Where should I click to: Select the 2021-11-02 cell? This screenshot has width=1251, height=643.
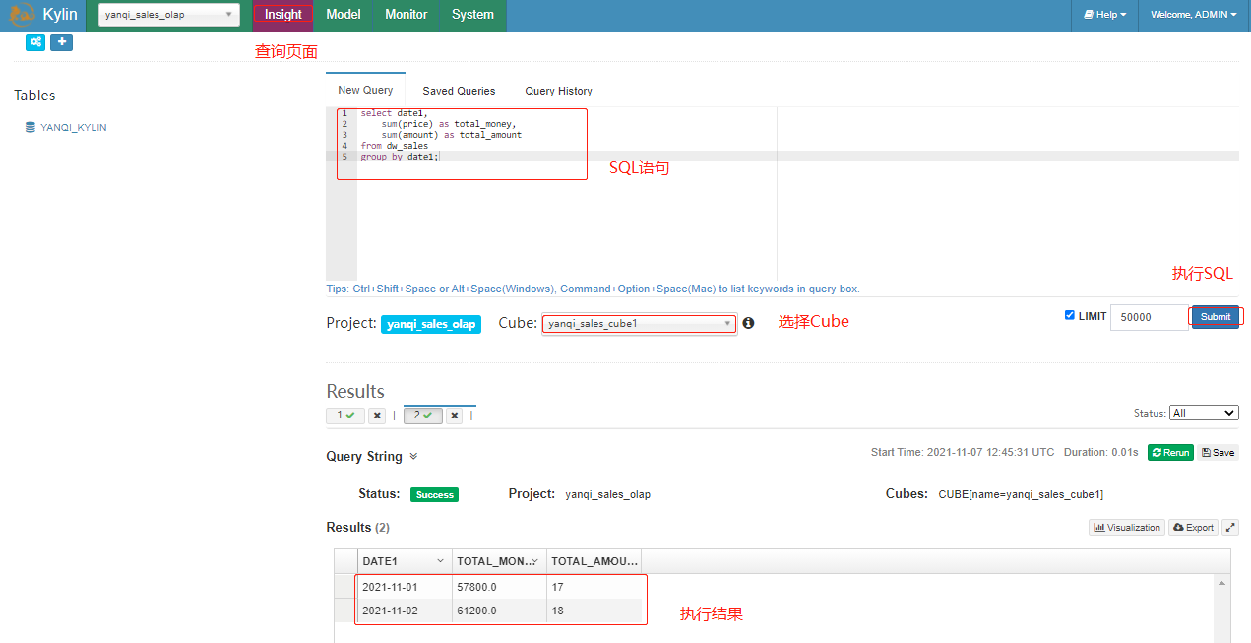click(405, 611)
